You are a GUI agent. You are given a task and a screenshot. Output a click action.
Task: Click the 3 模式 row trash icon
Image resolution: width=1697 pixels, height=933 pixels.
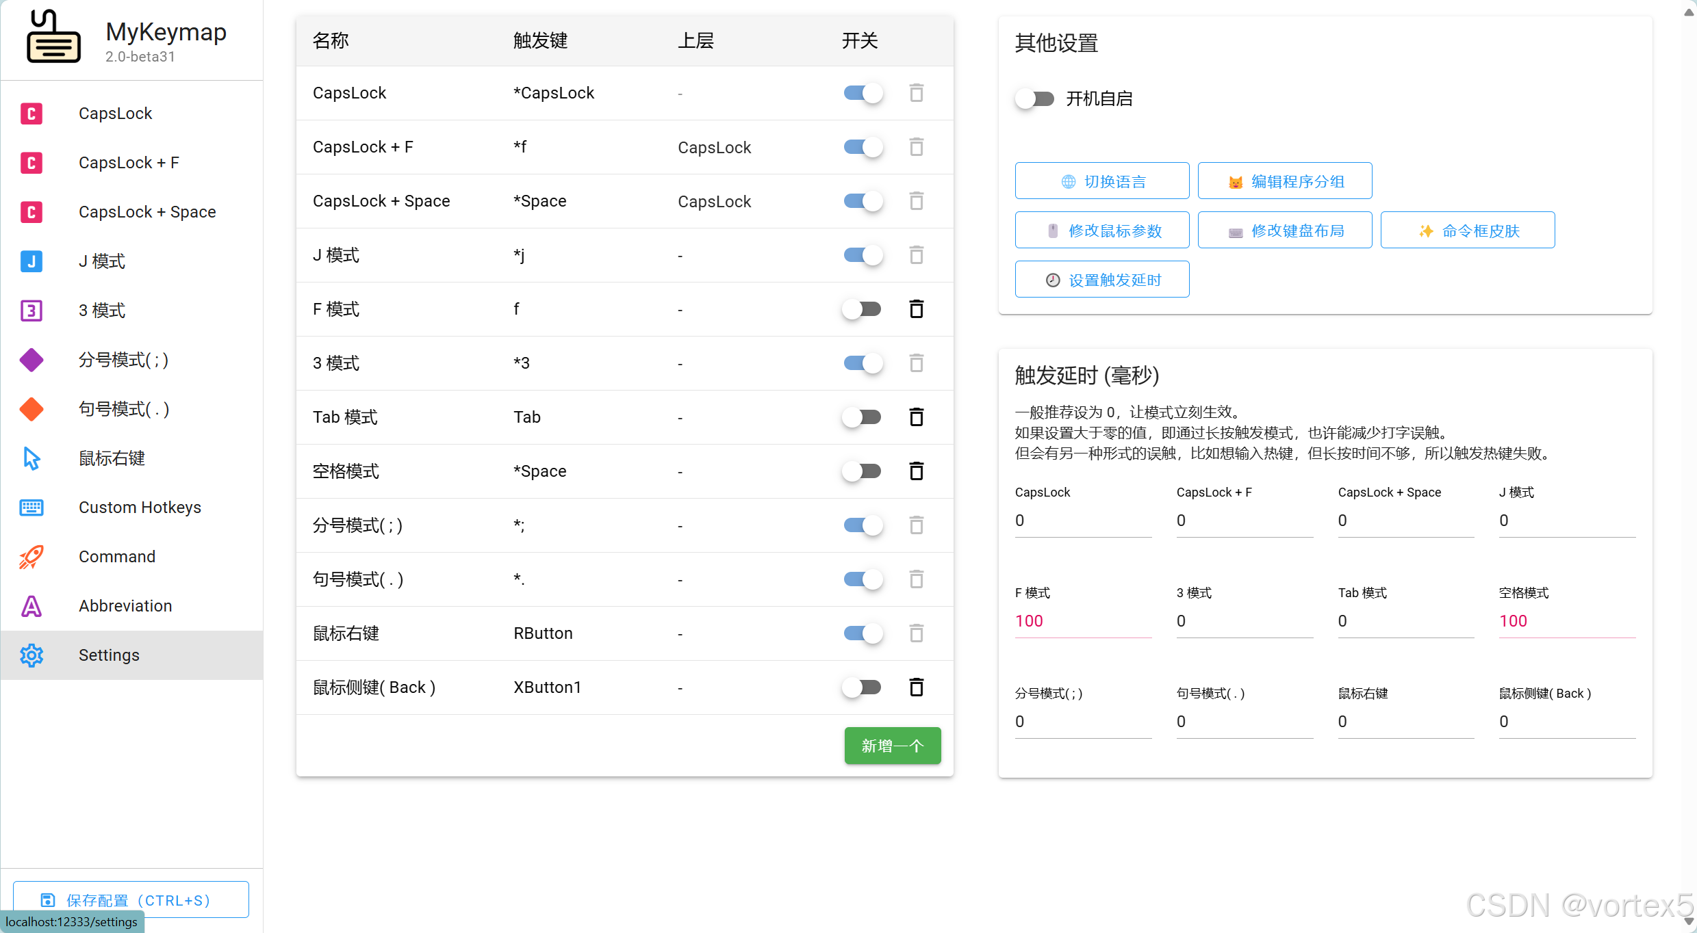click(x=917, y=363)
